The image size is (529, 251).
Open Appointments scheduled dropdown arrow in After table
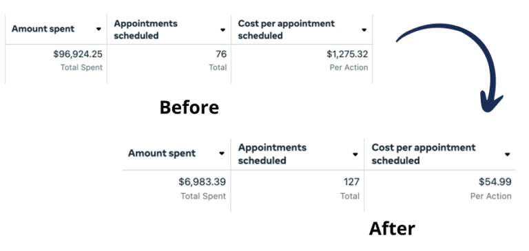point(355,155)
